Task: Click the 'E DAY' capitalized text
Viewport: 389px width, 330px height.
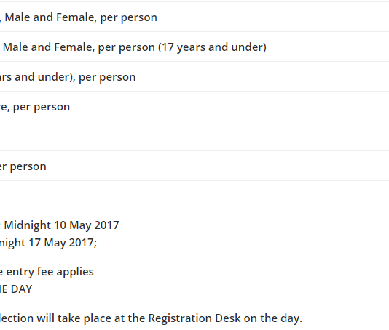Action: pyautogui.click(x=16, y=289)
